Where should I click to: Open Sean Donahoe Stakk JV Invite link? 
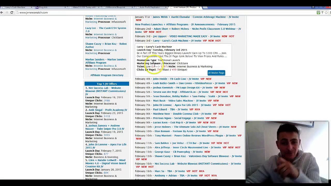(190, 97)
